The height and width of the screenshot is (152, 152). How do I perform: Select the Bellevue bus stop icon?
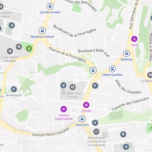click(x=126, y=53)
